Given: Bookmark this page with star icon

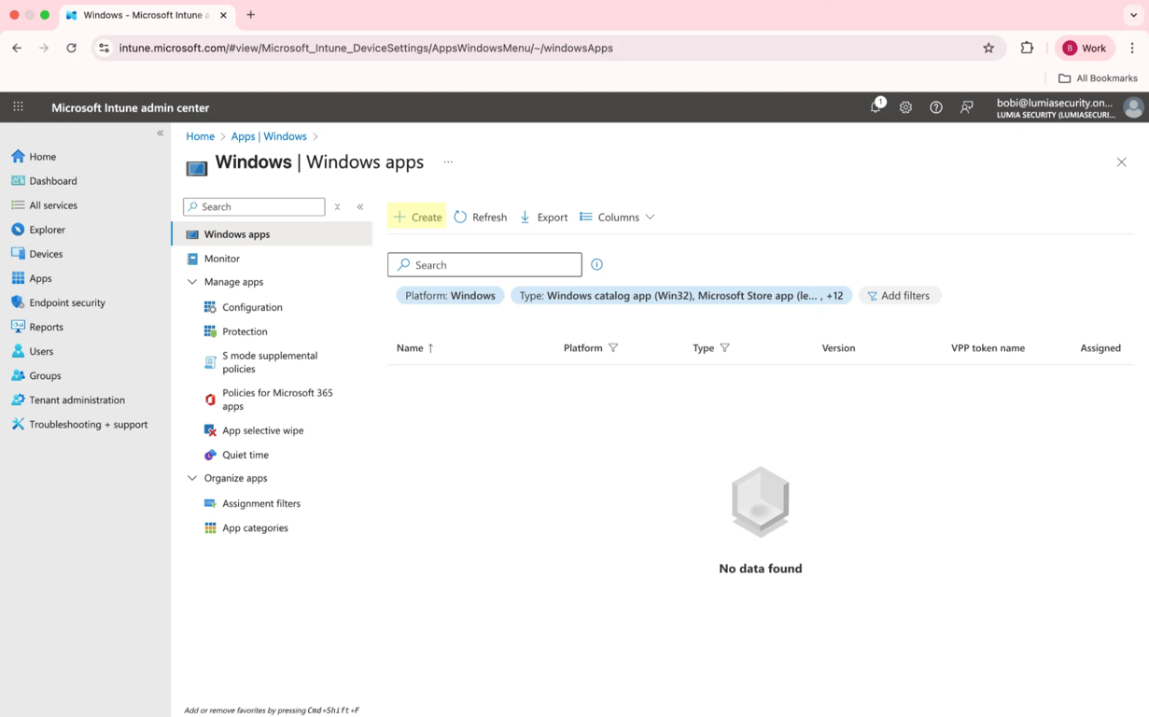Looking at the screenshot, I should point(988,48).
